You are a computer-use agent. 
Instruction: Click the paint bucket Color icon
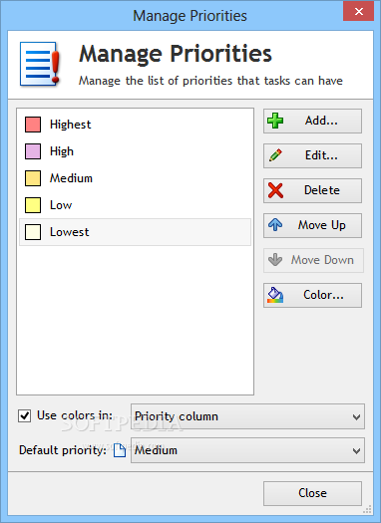click(x=275, y=295)
